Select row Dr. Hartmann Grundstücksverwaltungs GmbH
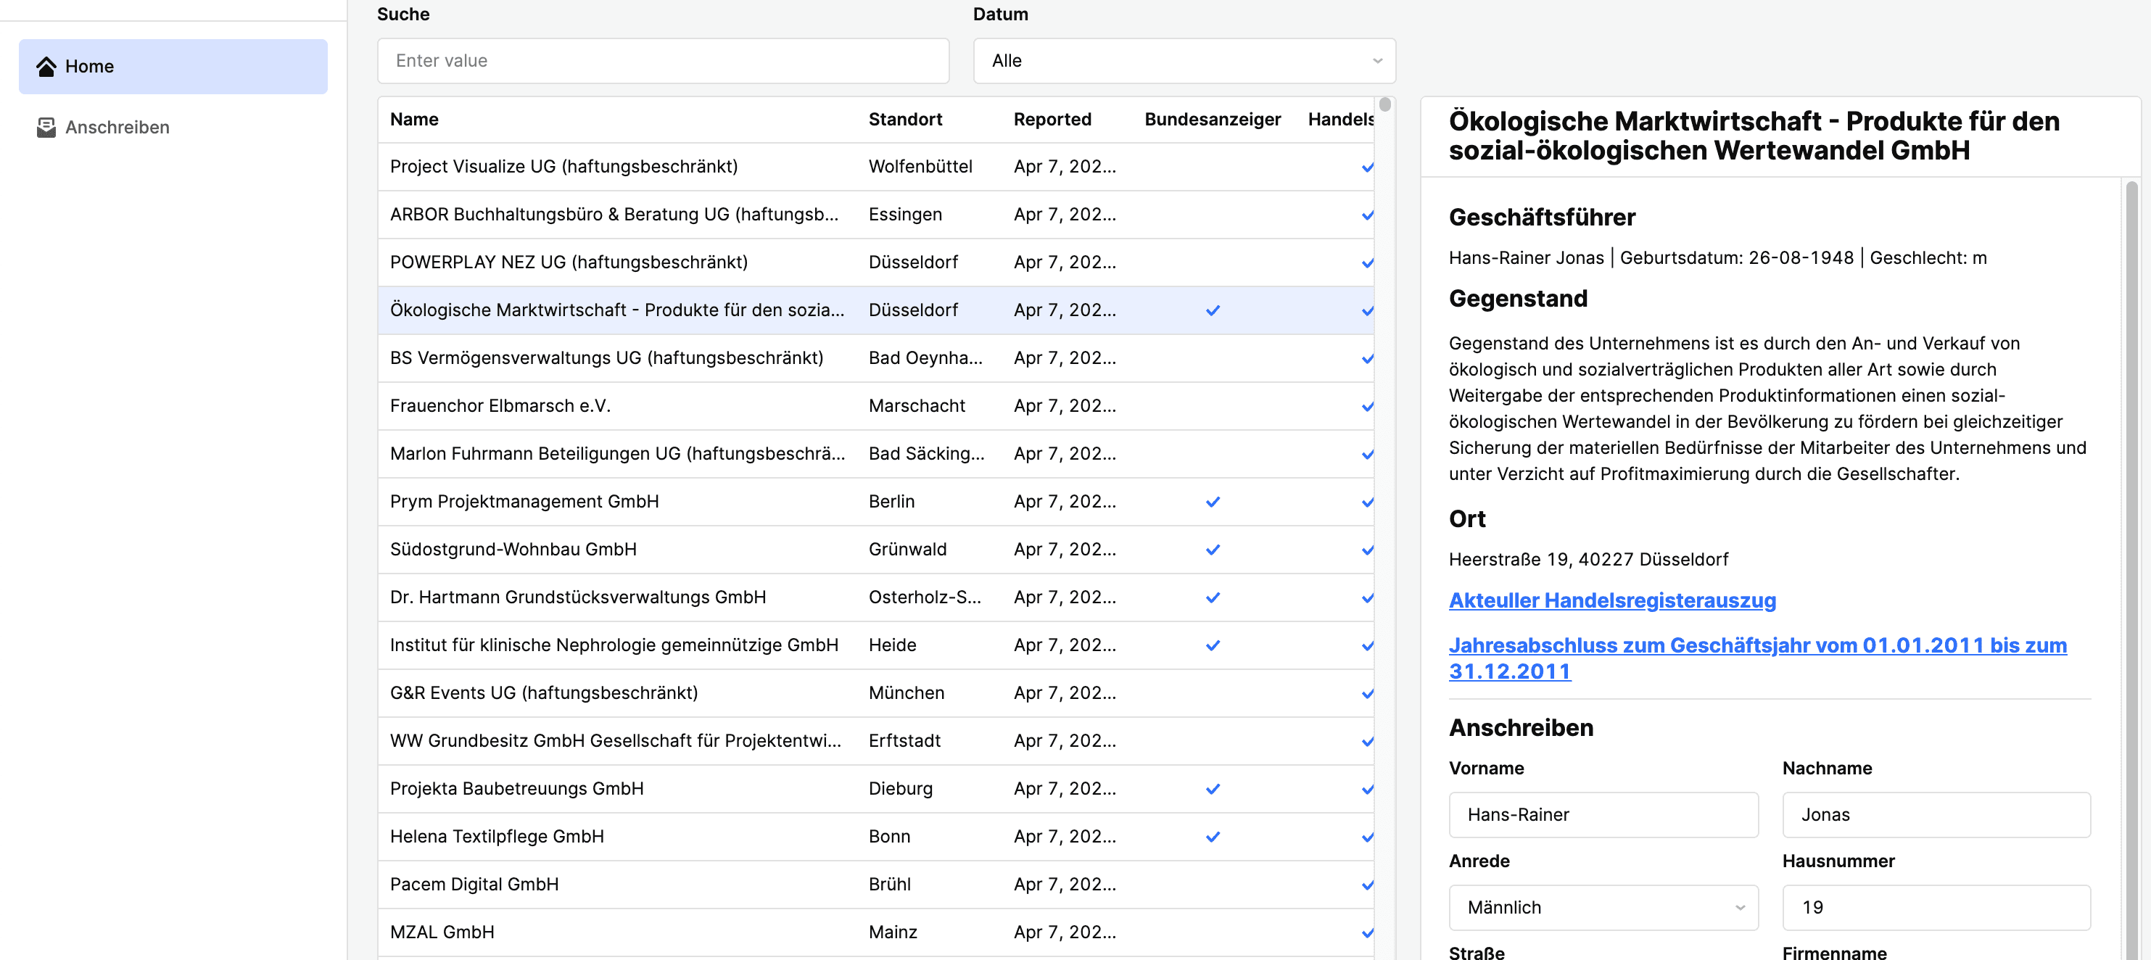Viewport: 2151px width, 960px height. [x=876, y=597]
